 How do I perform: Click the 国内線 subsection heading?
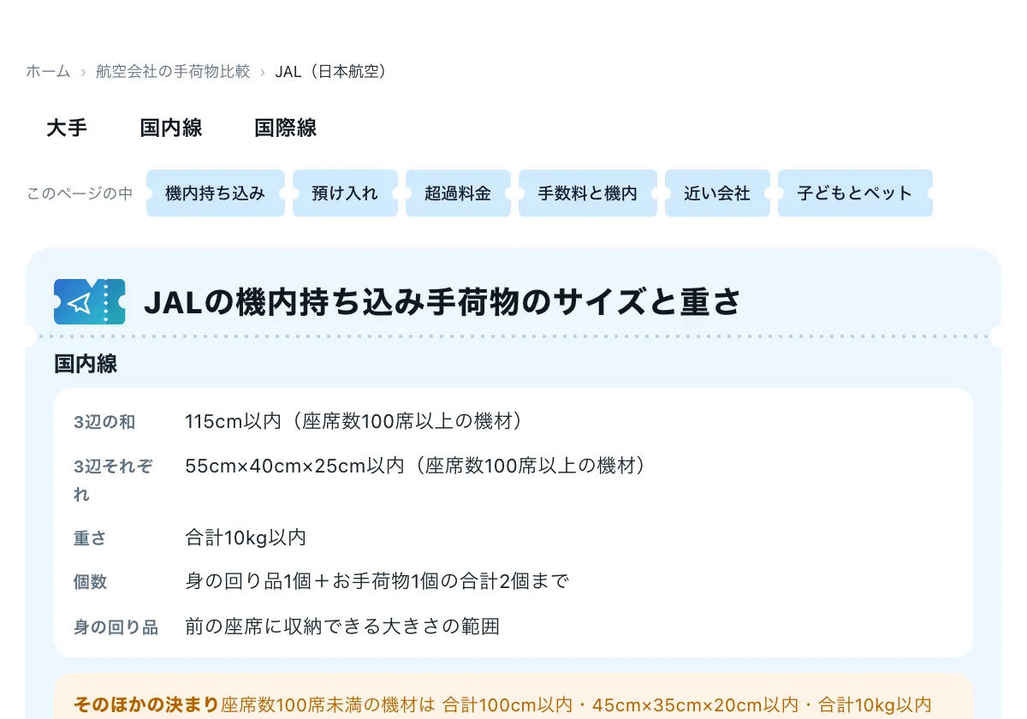86,364
